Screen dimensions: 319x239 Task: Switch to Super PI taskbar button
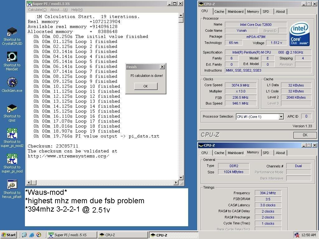click(x=72, y=235)
